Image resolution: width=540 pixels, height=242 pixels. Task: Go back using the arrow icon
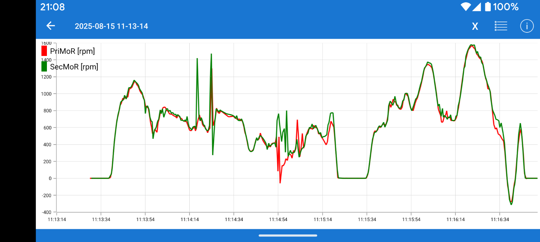(51, 26)
